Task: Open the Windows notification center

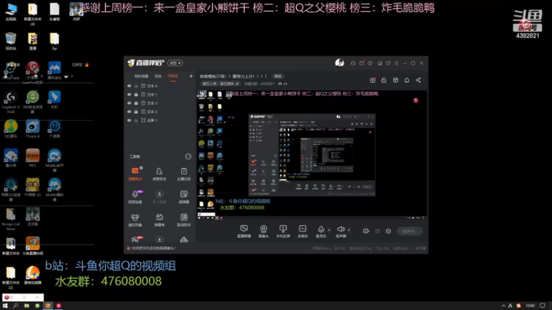Action: point(542,306)
